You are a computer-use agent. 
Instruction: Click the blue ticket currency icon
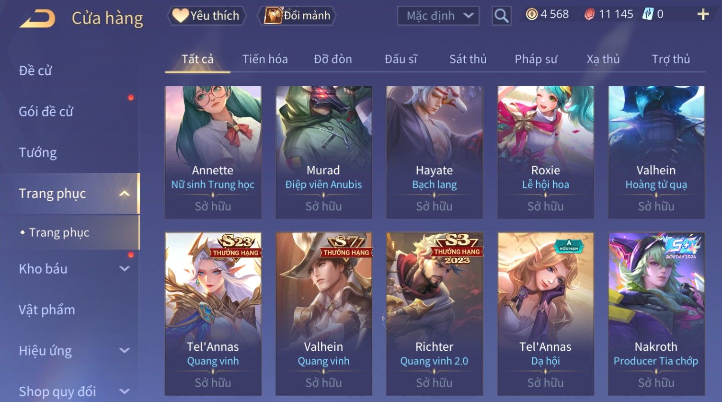click(648, 14)
